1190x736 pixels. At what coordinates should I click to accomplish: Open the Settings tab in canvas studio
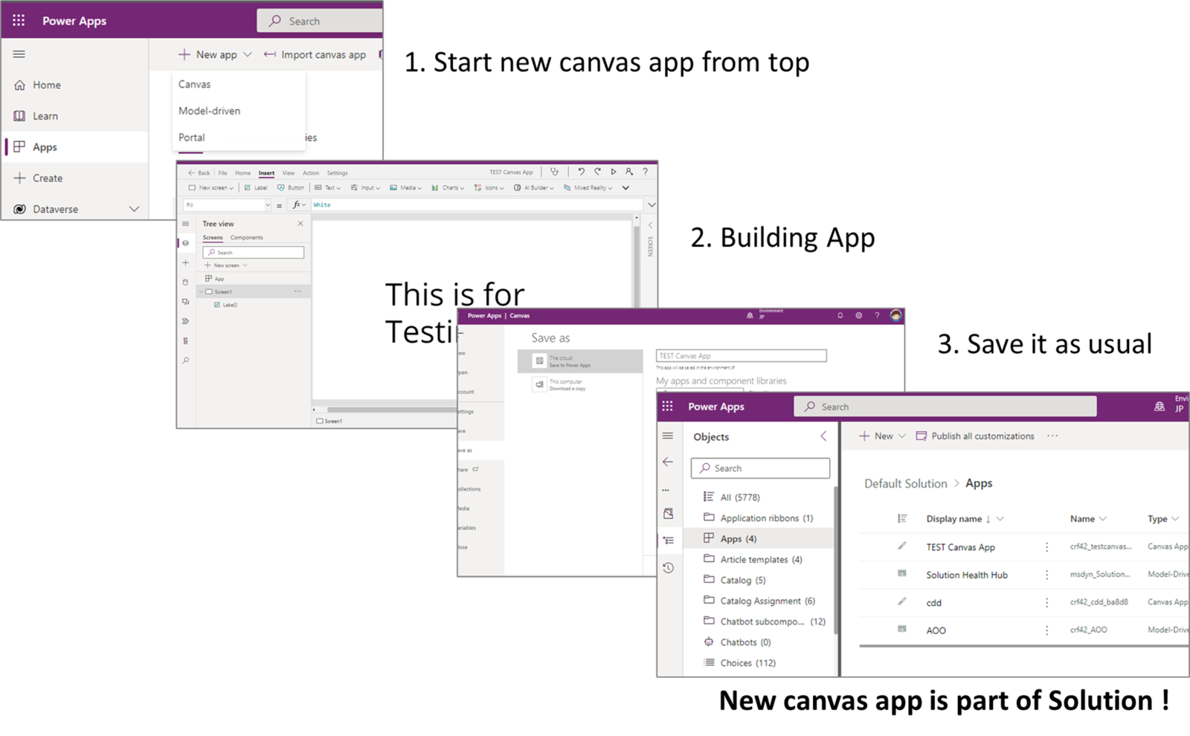(x=338, y=172)
